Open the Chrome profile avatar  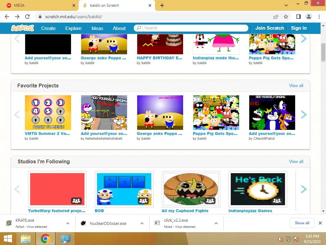click(x=309, y=17)
